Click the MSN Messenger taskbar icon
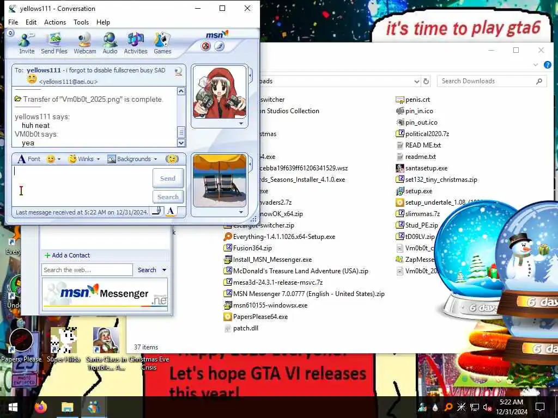The width and height of the screenshot is (558, 418). (x=94, y=407)
